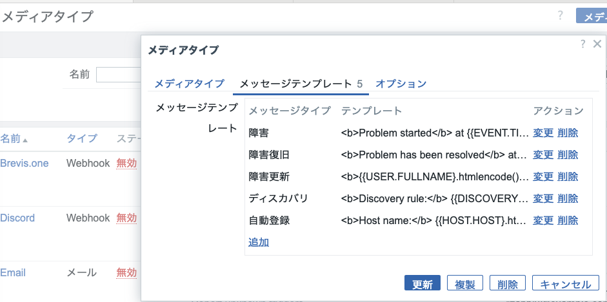The image size is (607, 302).
Task: Click 削除 for the 障害更新 template
Action: (x=568, y=177)
